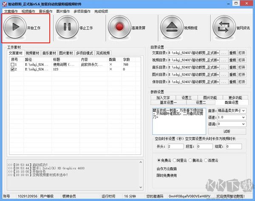Screen dimensions: 255x201
Task: Click 打开 button for 视频目录
Action: tap(242, 60)
